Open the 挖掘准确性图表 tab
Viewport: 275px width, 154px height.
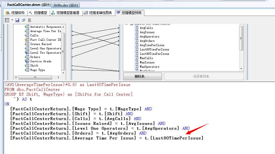[98, 13]
